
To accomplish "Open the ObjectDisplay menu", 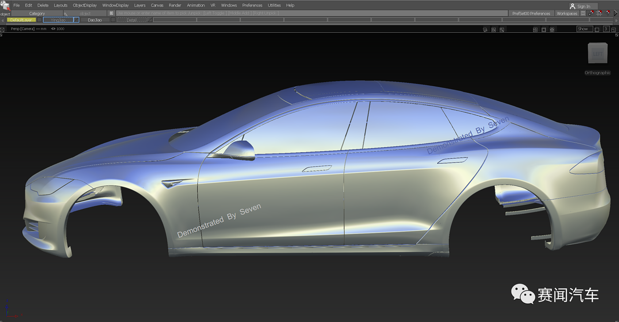I will coord(84,5).
